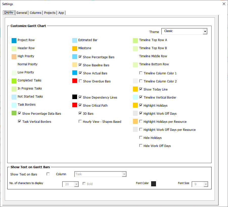Click the Timeline Top Row A swatch
The height and width of the screenshot is (207, 228).
(135, 41)
